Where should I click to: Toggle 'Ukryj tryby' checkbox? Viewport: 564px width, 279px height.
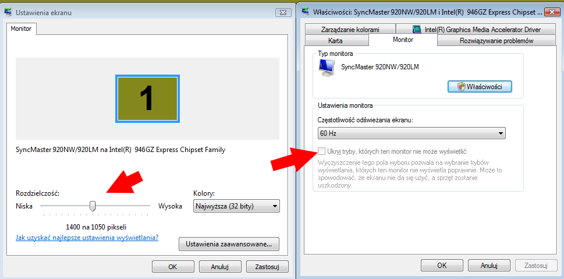(x=321, y=151)
